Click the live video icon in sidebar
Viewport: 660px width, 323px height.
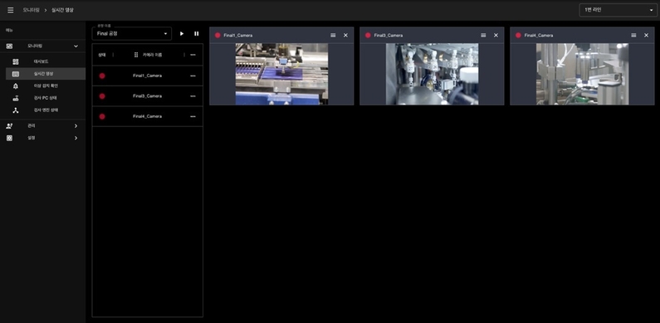[x=16, y=74]
